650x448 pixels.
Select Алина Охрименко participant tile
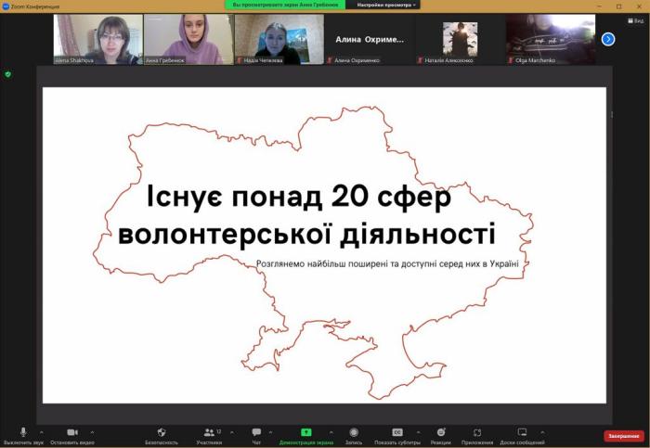click(x=370, y=39)
